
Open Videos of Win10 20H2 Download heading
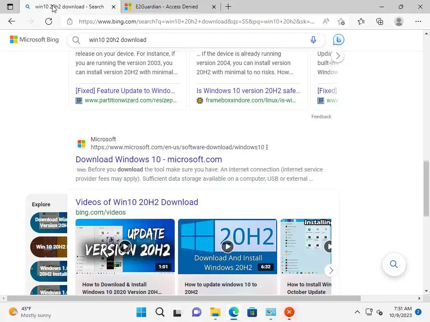point(136,202)
